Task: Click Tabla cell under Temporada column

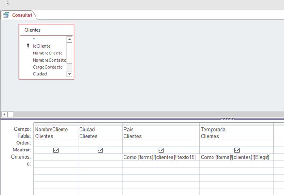Action: tap(236, 136)
